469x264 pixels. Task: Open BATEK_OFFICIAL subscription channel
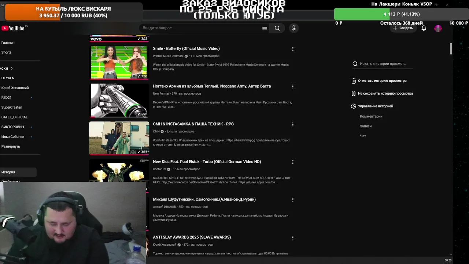coord(14,117)
